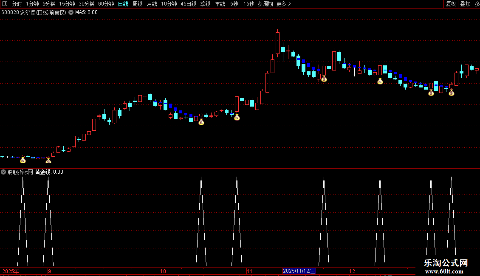Click the month 12 axis label

(352, 271)
